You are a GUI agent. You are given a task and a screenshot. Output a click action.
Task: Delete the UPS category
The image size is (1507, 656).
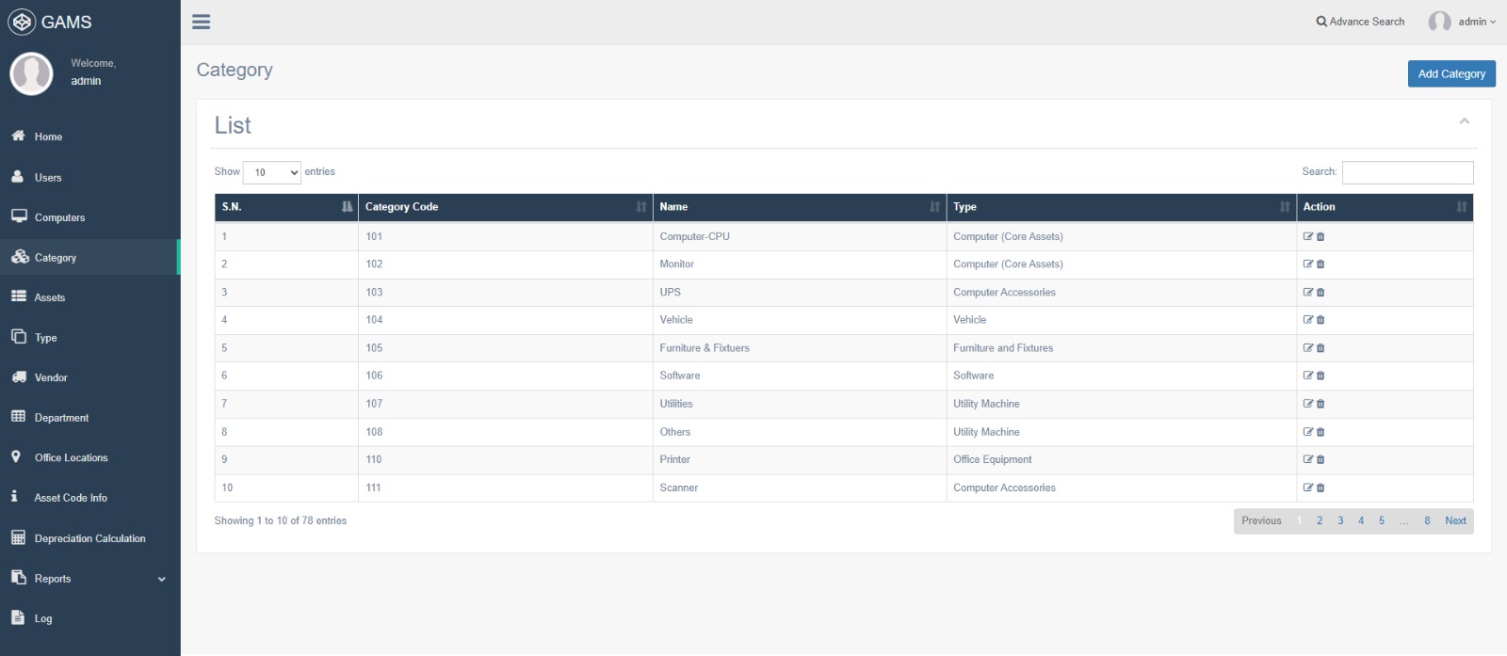tap(1321, 293)
